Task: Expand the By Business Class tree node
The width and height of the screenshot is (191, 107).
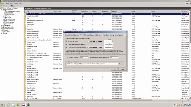Action: click(x=3, y=21)
